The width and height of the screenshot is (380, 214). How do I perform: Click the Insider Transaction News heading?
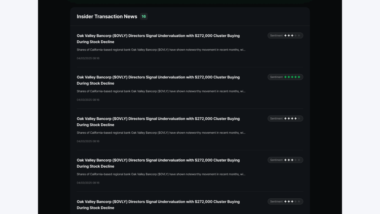tap(107, 16)
